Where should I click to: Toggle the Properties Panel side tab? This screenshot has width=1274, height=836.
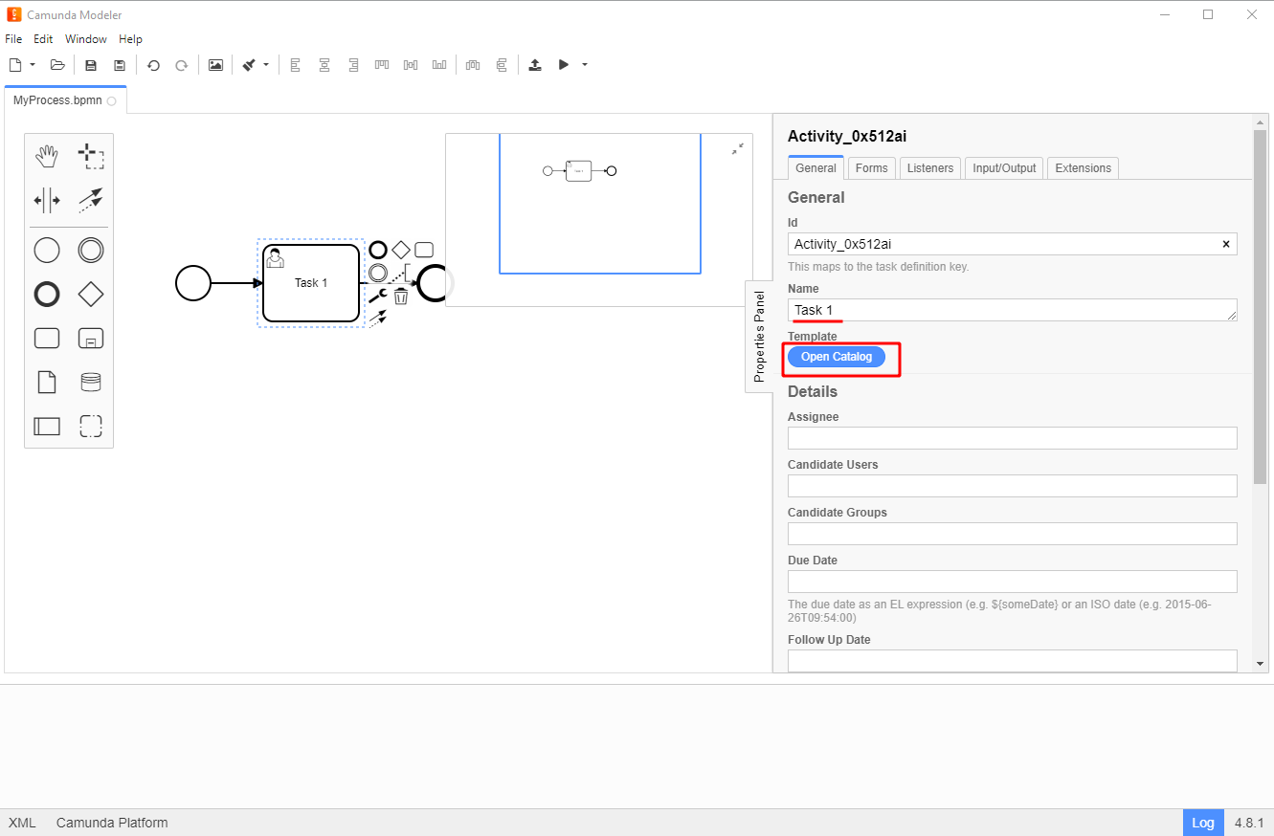click(759, 337)
